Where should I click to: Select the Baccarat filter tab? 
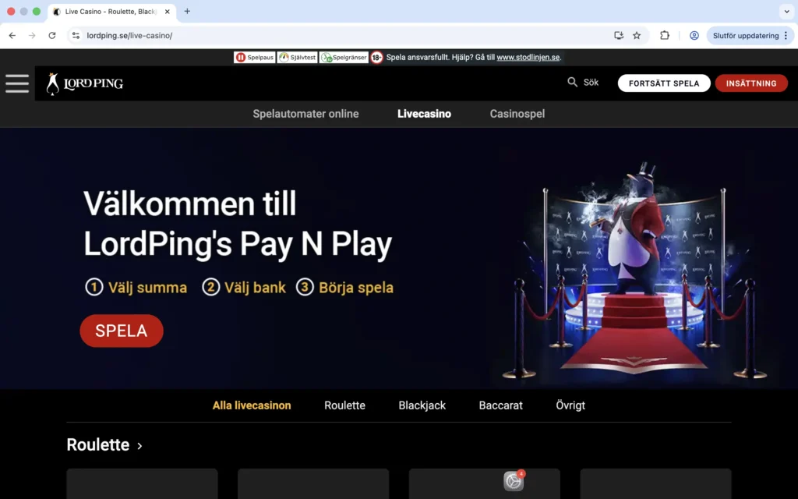[x=500, y=405]
